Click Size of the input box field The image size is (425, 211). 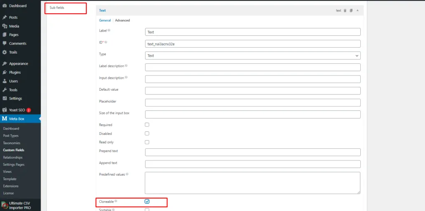[x=253, y=114]
